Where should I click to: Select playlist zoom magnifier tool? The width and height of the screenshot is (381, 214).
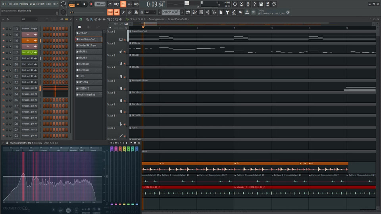[x=117, y=19]
